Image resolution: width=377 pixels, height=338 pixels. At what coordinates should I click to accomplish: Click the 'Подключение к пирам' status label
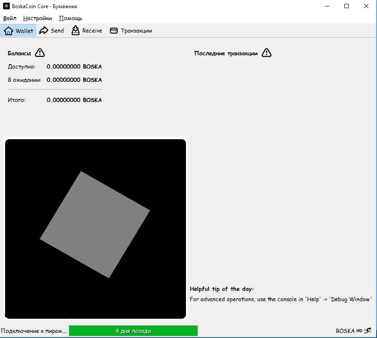[33, 331]
